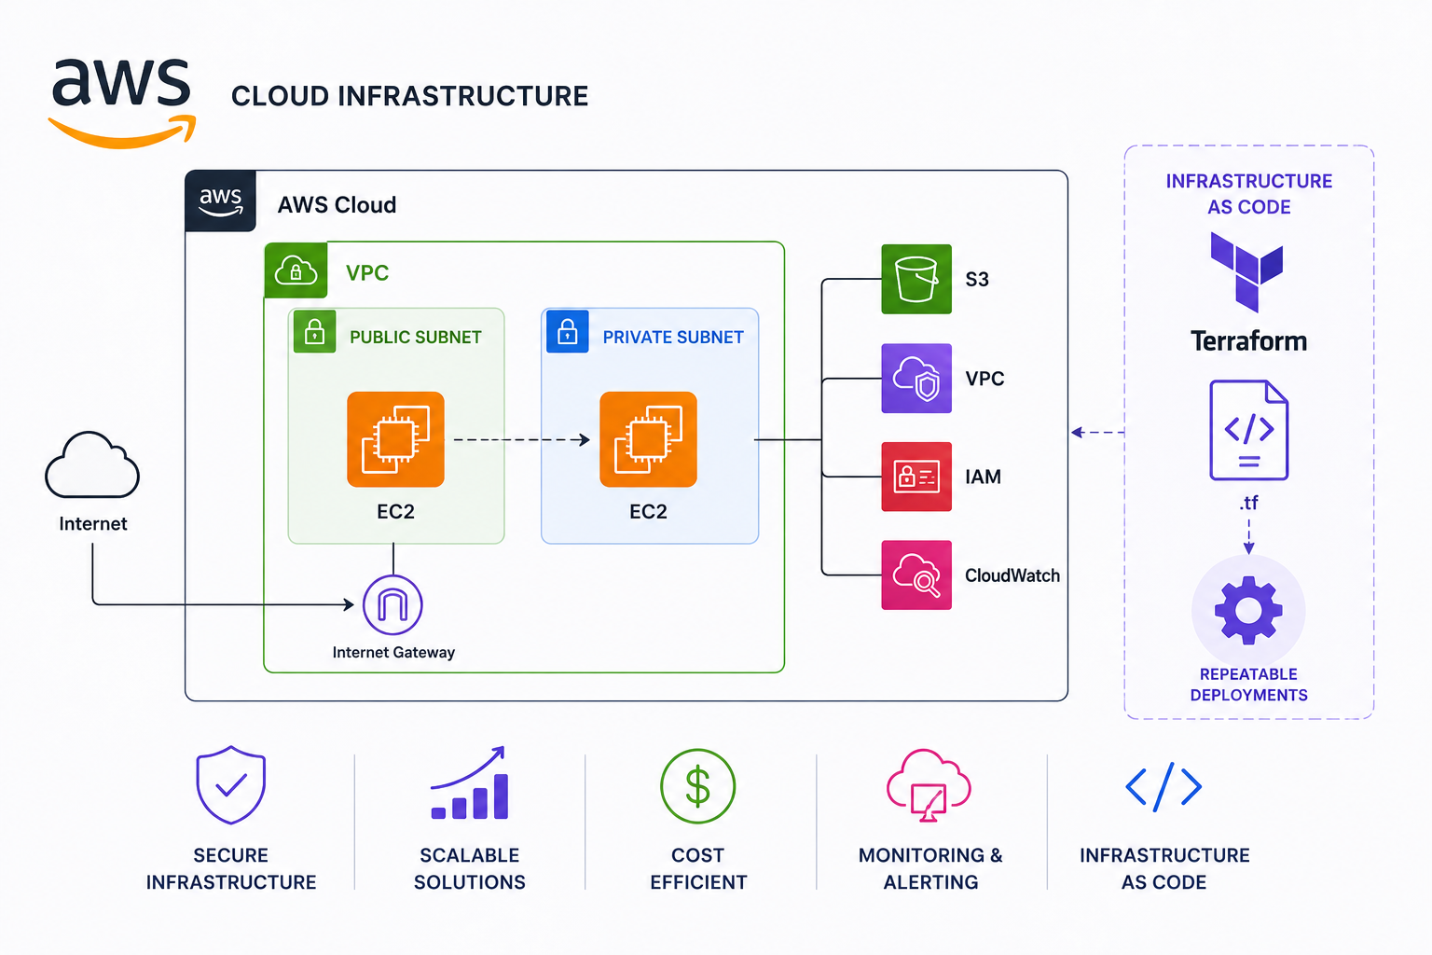Select the EC2 icon in public subnet

tap(395, 439)
